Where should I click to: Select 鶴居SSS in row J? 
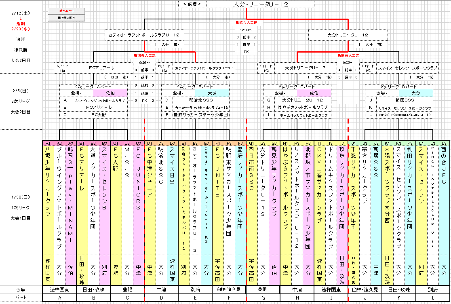click(405, 100)
